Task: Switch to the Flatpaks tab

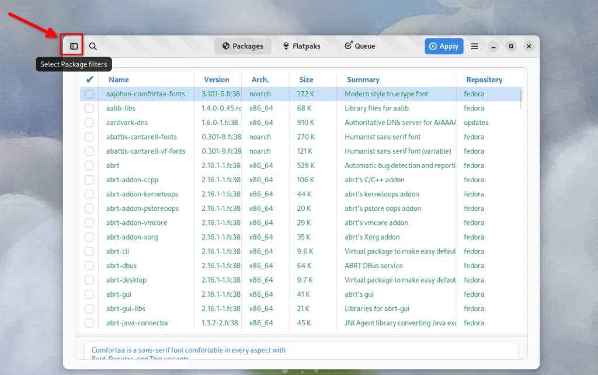Action: [302, 46]
